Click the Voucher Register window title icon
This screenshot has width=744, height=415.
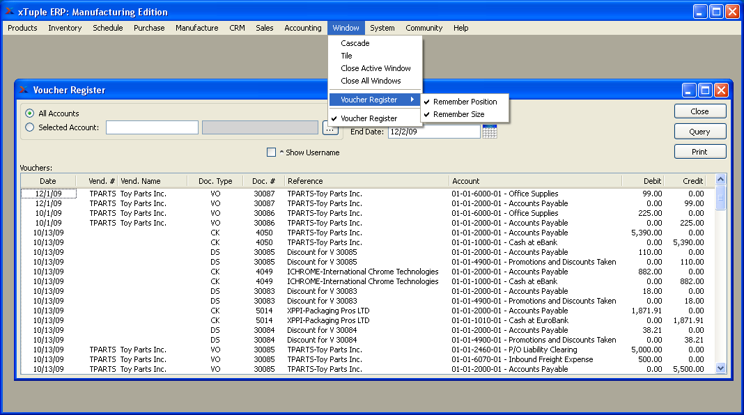click(x=24, y=90)
